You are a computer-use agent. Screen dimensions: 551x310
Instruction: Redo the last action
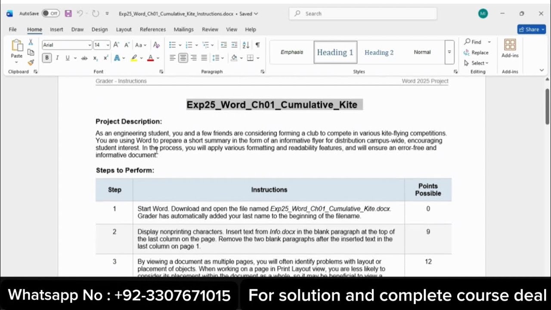coord(96,13)
